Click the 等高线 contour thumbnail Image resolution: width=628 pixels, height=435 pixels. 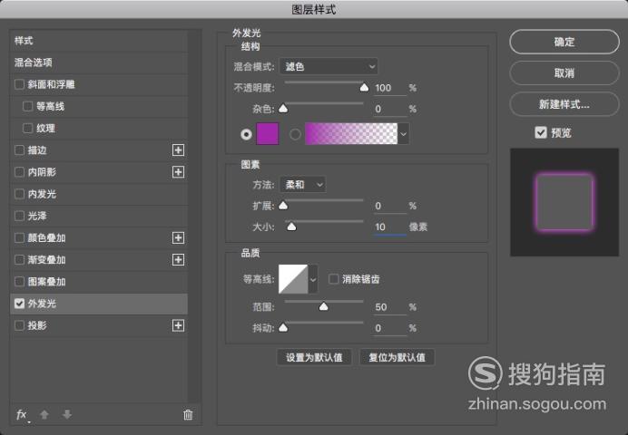coord(293,279)
